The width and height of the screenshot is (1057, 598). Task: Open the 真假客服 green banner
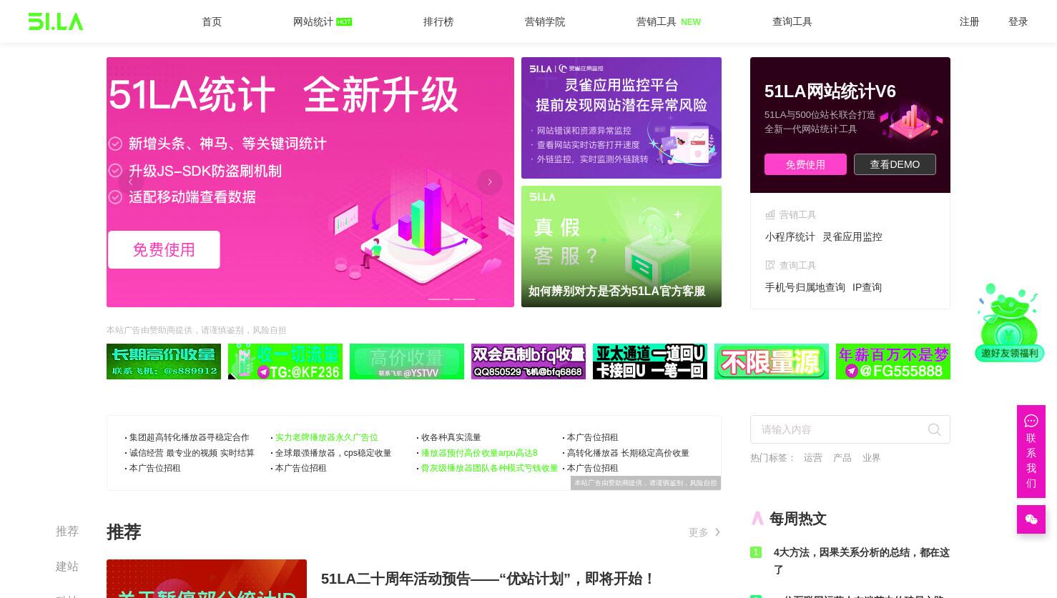coord(621,246)
